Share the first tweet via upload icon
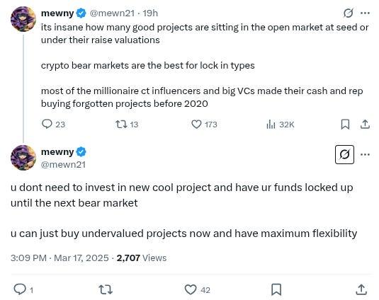The image size is (379, 300). pyautogui.click(x=365, y=125)
